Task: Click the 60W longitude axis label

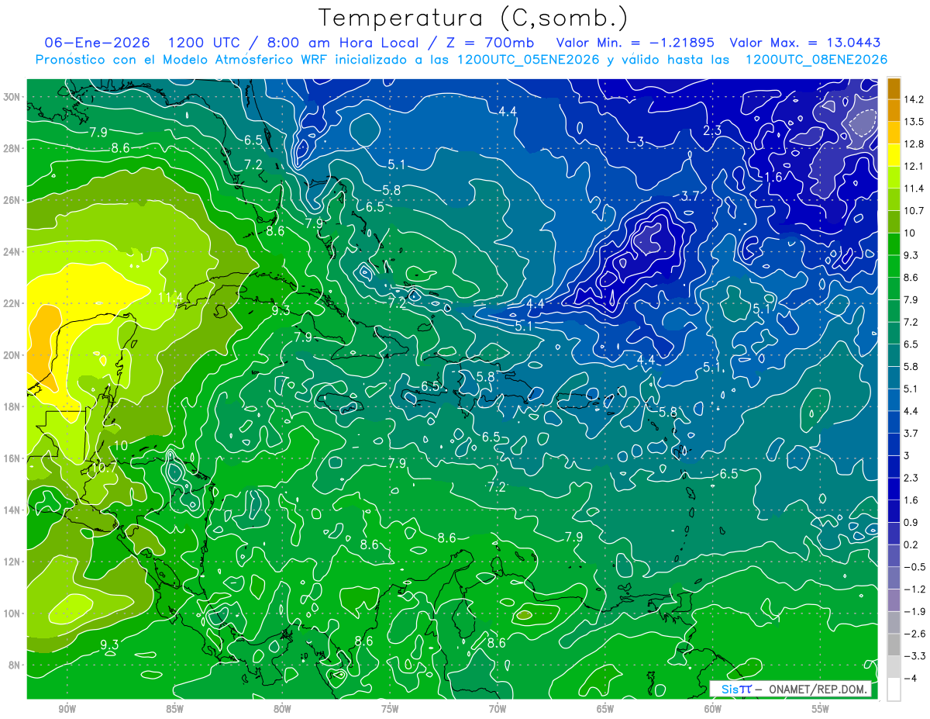Action: point(713,709)
